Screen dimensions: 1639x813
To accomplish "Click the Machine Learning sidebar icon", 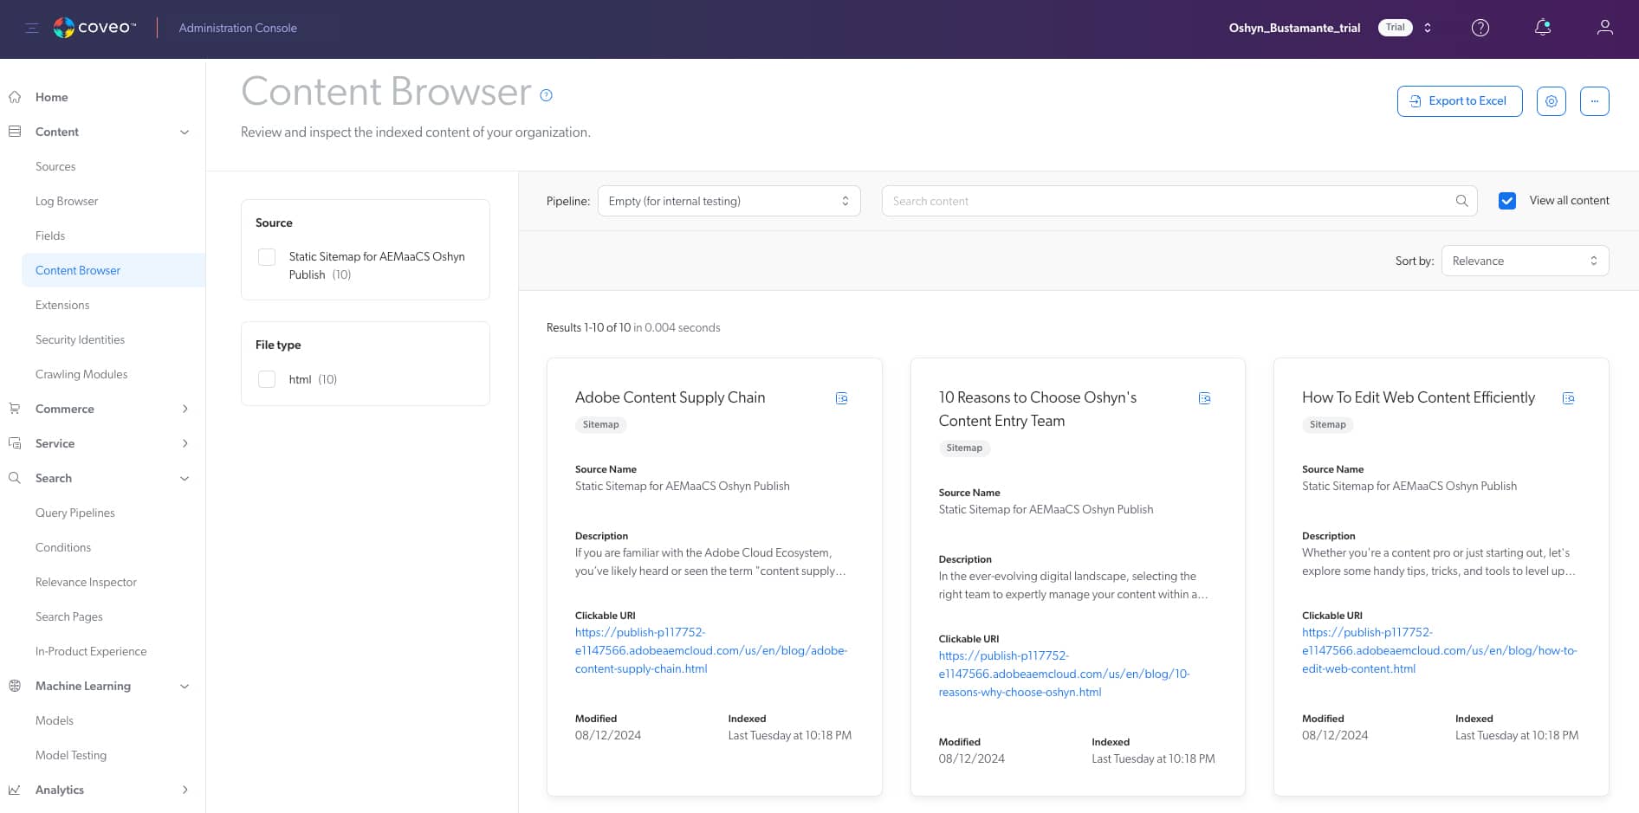I will click(x=14, y=686).
